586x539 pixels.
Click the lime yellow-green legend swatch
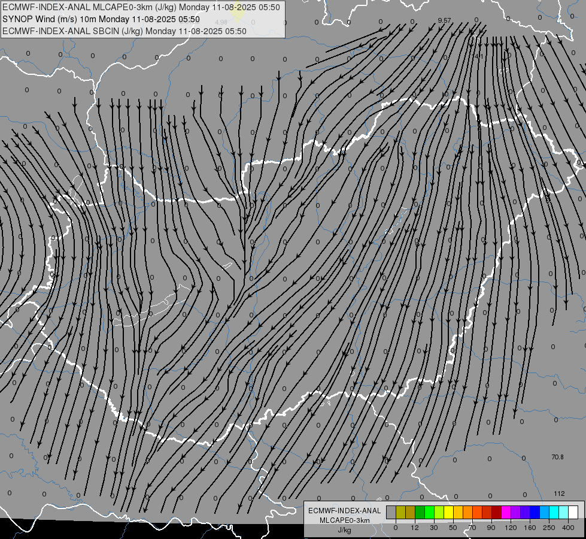click(439, 512)
